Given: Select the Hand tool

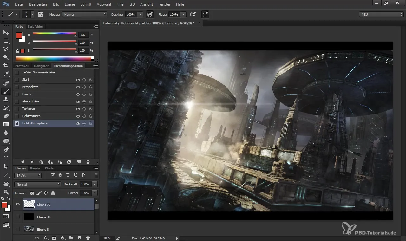Looking at the screenshot, I should coord(6,184).
